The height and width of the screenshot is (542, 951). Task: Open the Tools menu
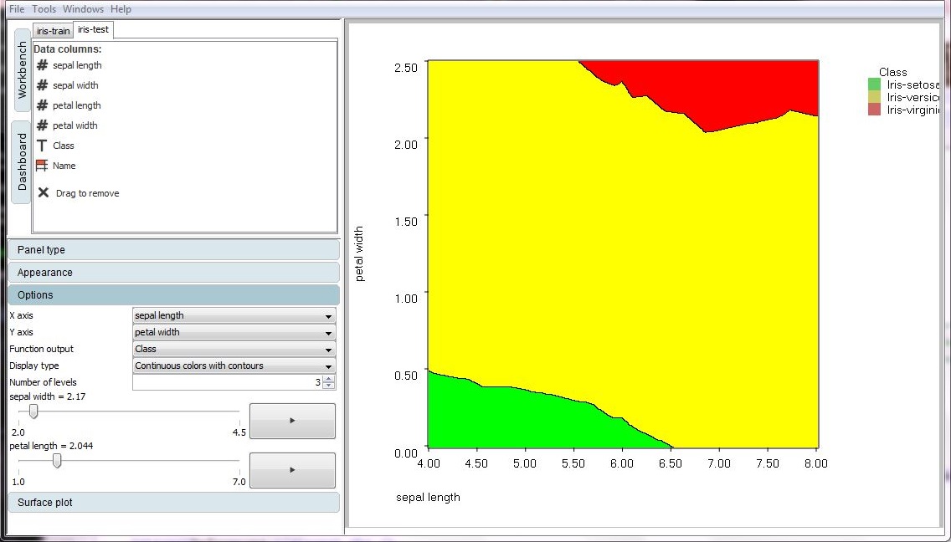point(44,9)
